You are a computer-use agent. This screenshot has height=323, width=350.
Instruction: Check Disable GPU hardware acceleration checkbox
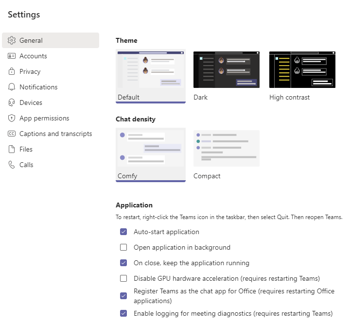pyautogui.click(x=123, y=278)
